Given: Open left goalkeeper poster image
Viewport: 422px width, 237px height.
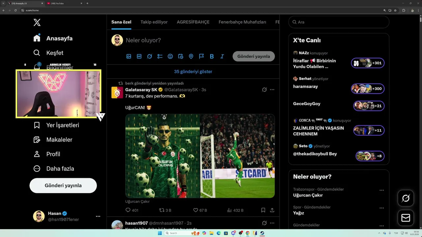Looking at the screenshot, I should click(163, 156).
